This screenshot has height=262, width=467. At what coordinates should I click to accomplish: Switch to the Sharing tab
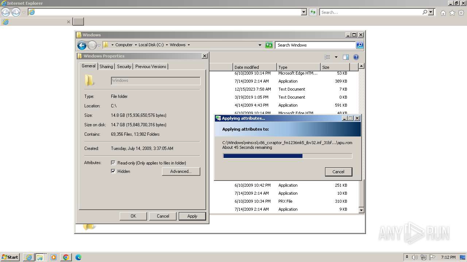[x=106, y=67]
